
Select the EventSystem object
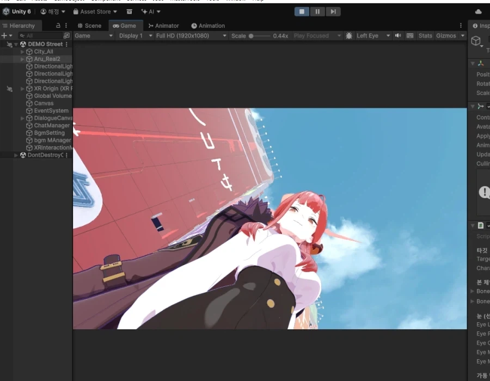(x=51, y=111)
